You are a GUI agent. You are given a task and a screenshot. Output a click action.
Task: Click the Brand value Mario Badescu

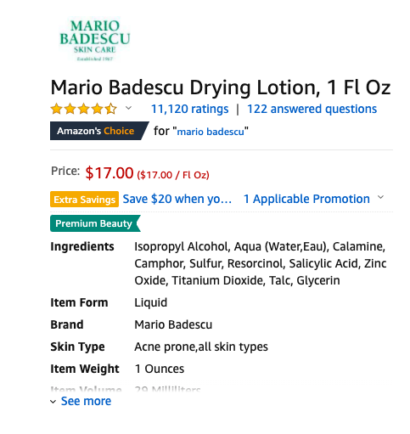pos(173,324)
